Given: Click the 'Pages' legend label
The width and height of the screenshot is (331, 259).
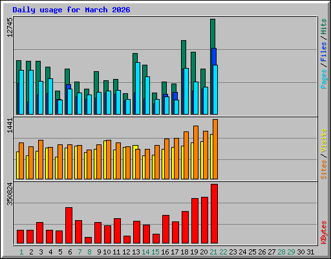Looking at the screenshot, I should 323,79.
